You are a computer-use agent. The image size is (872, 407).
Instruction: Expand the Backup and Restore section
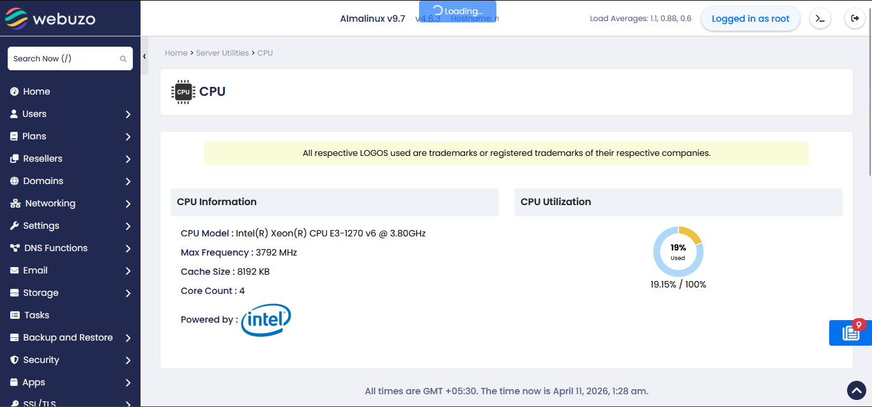[128, 338]
